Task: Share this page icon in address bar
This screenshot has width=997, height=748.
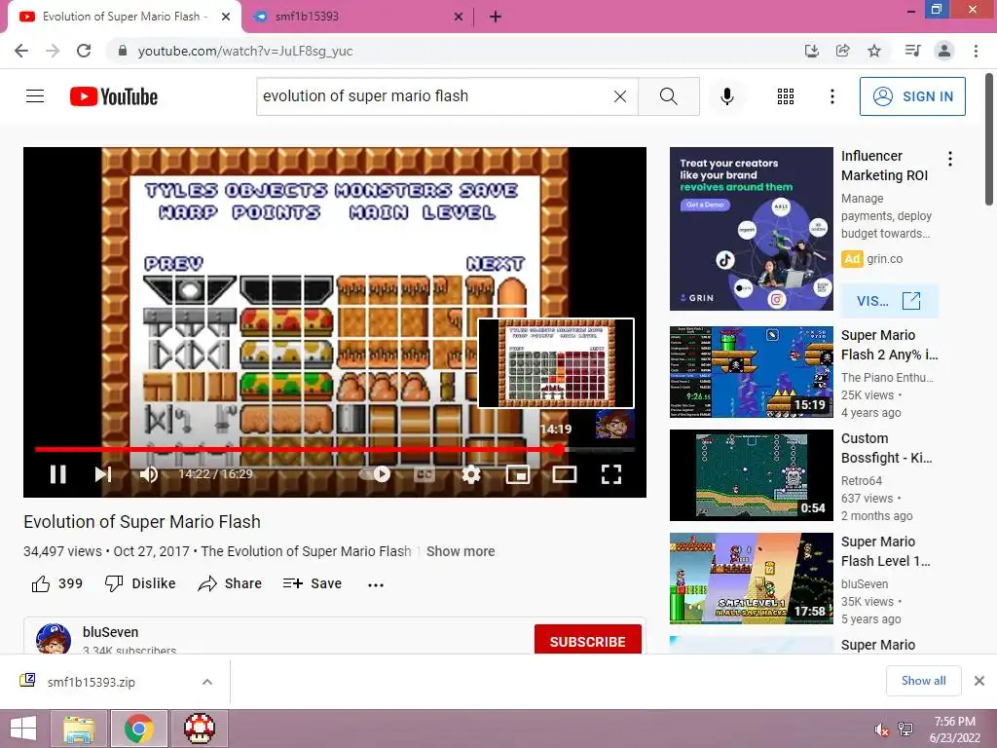Action: (843, 51)
